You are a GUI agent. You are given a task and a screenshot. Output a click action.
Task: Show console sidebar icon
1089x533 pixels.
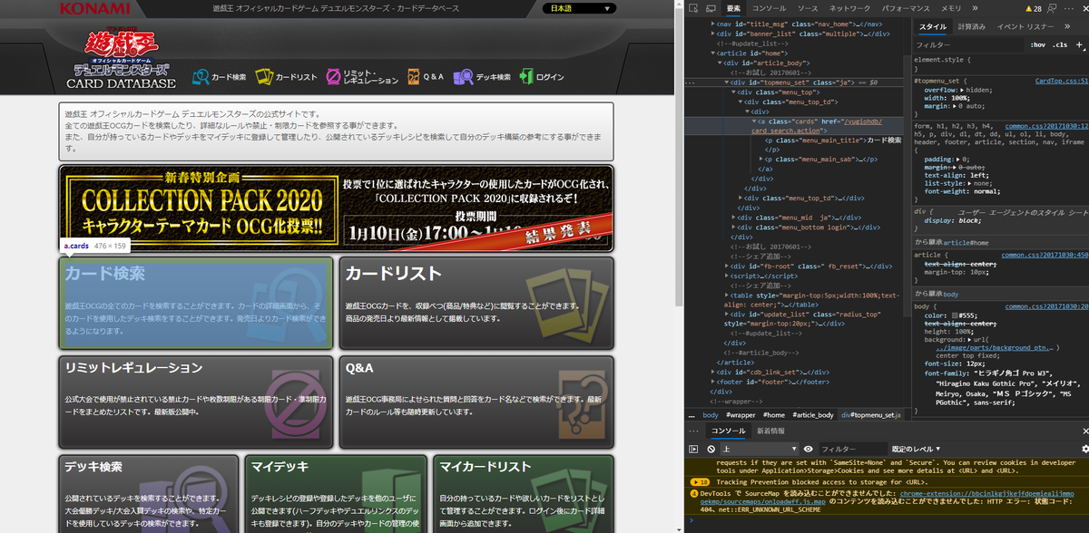(x=694, y=449)
